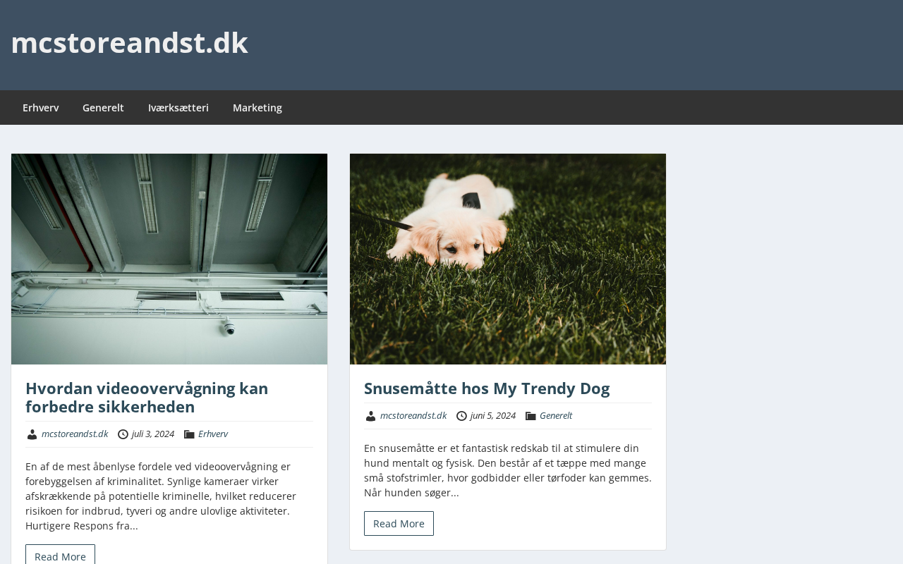Open the Erhverv menu item
The image size is (903, 564).
[x=41, y=108]
